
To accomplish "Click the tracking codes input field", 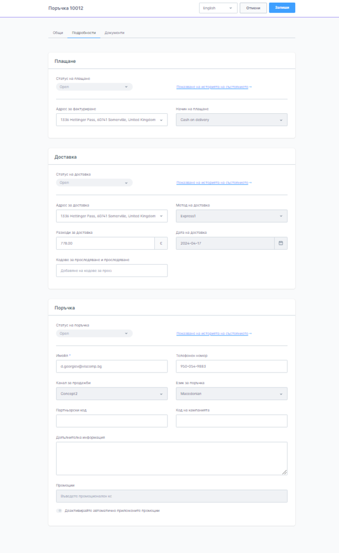I will coord(112,270).
